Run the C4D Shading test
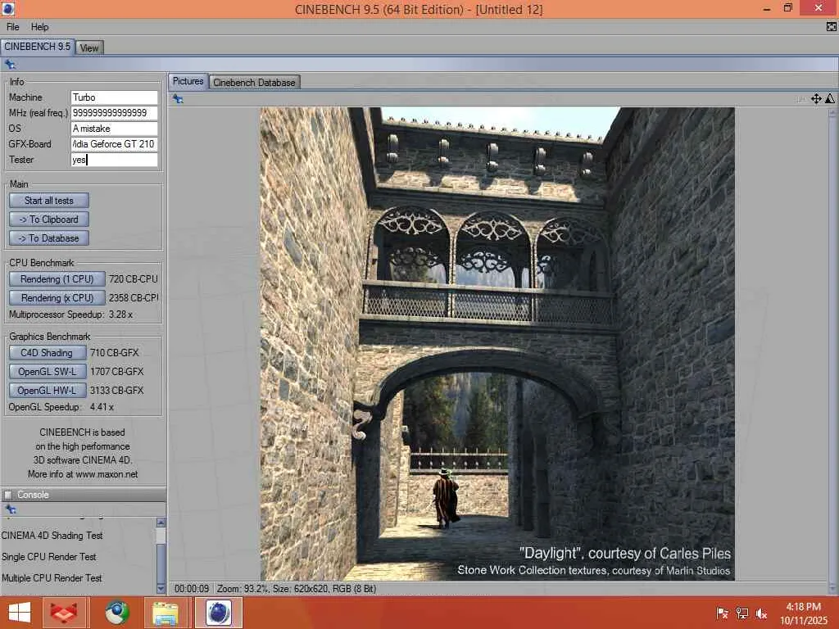 [47, 352]
